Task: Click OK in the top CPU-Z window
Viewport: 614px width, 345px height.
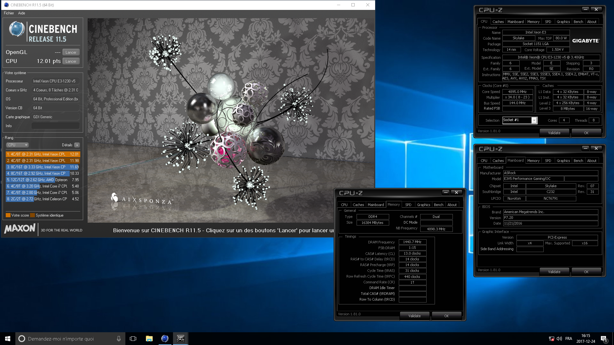Action: [586, 133]
